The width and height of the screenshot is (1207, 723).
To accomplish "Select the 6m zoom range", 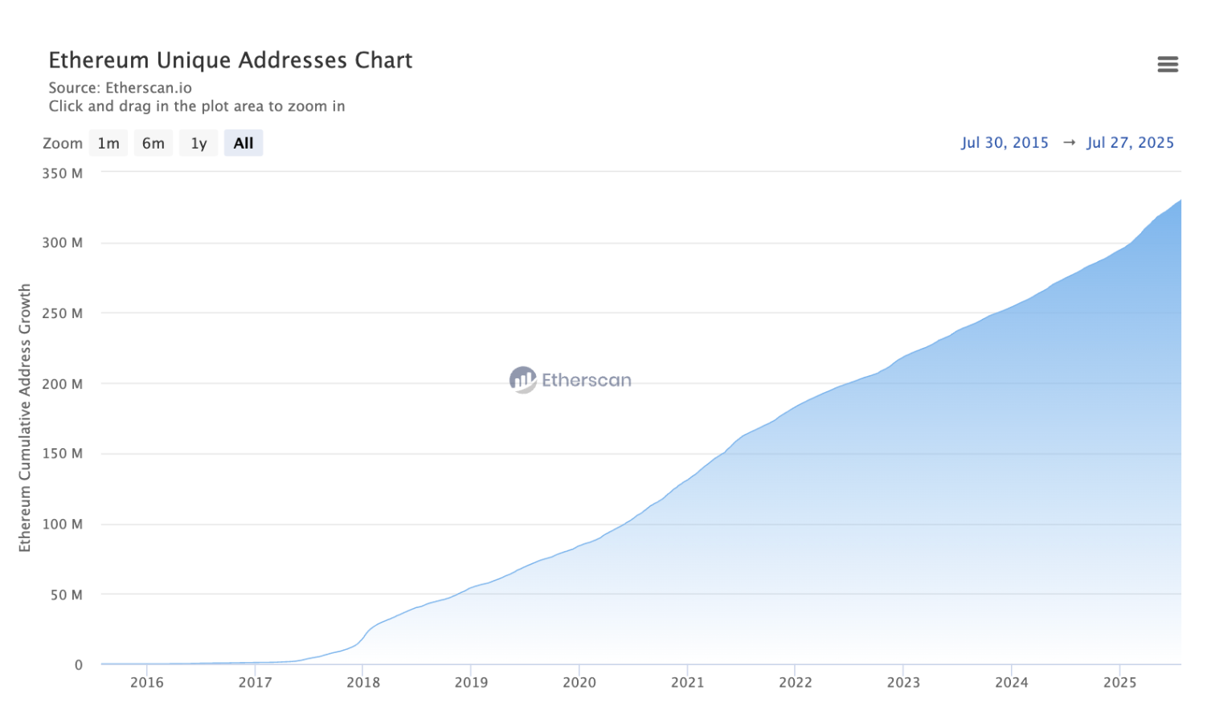I will [153, 143].
